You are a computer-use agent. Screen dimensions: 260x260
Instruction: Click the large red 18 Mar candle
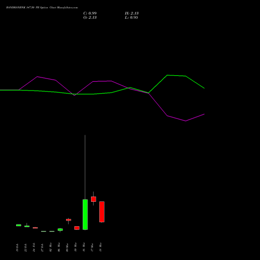point(102,212)
